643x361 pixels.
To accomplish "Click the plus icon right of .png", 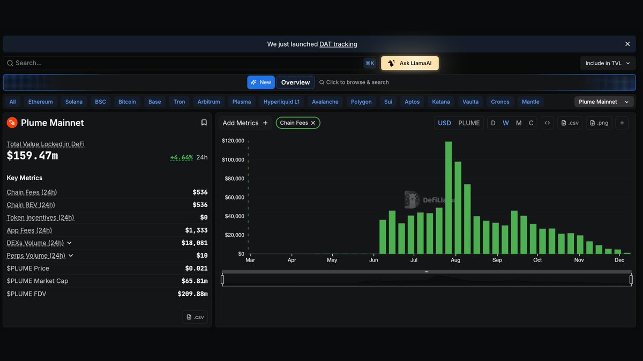I will pyautogui.click(x=622, y=122).
